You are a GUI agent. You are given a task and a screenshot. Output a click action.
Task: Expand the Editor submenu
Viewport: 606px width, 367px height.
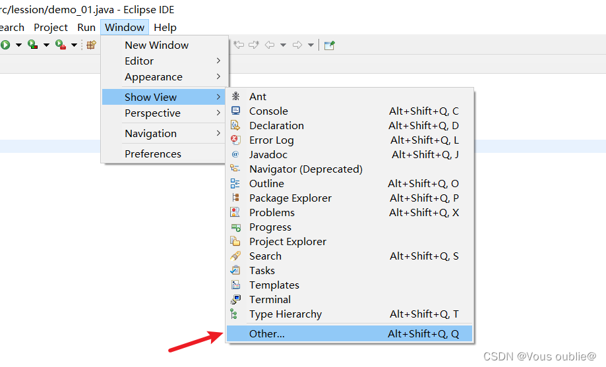164,61
